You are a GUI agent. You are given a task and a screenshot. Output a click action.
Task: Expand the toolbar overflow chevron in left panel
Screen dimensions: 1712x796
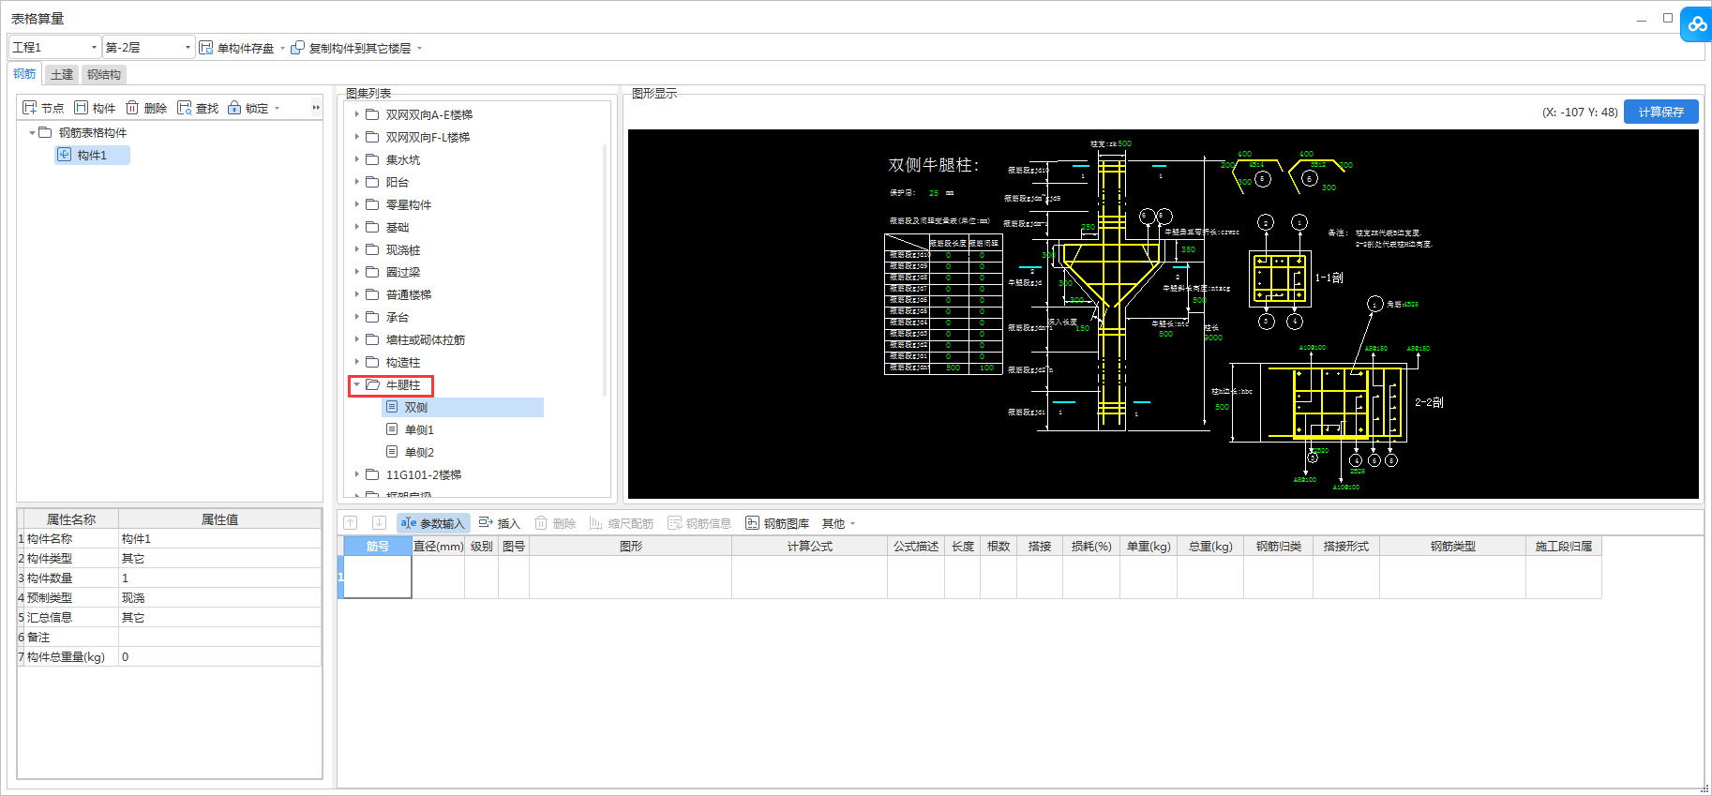click(x=316, y=108)
